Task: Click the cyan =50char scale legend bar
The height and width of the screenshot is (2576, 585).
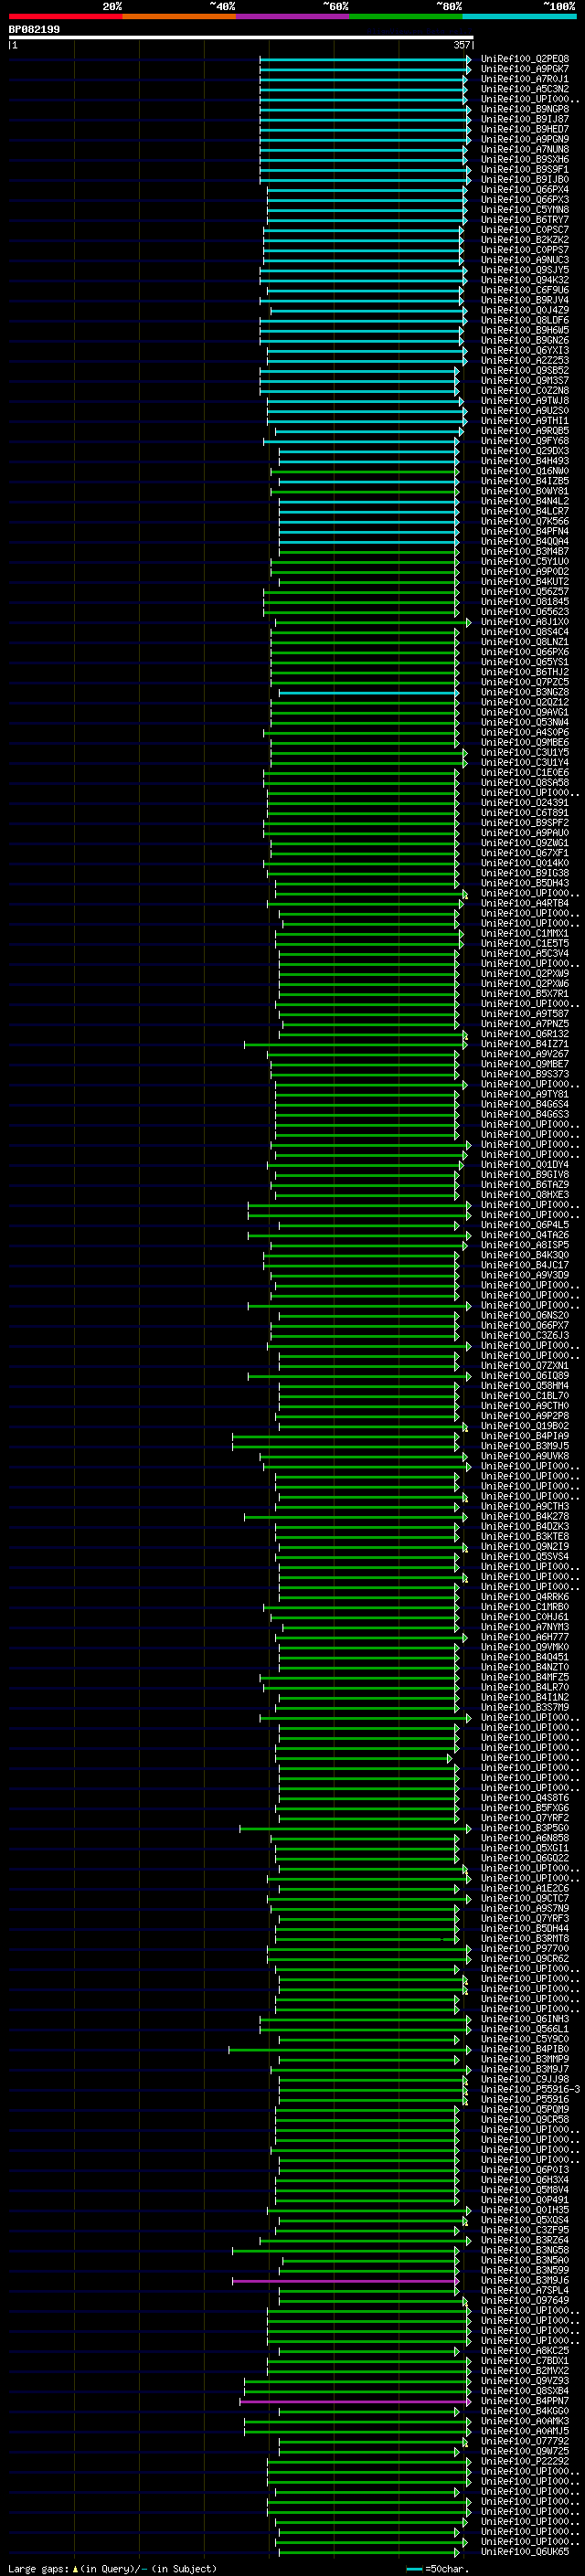Action: (414, 2569)
